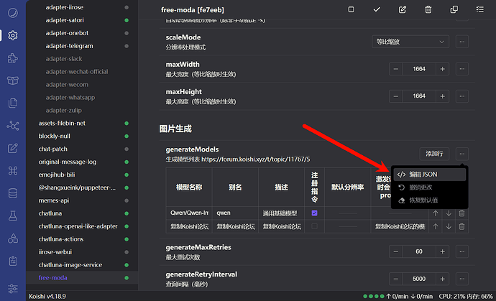Open the puzzle-piece plugin market icon

pos(13,57)
